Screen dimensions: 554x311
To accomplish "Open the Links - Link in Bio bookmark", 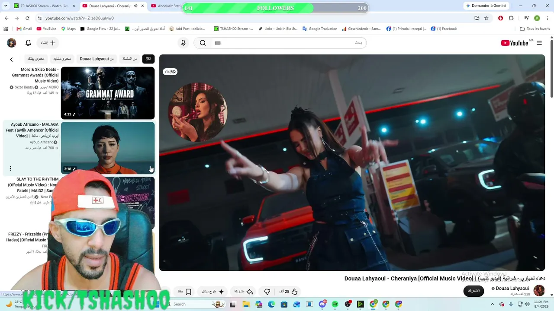I will pos(278,29).
